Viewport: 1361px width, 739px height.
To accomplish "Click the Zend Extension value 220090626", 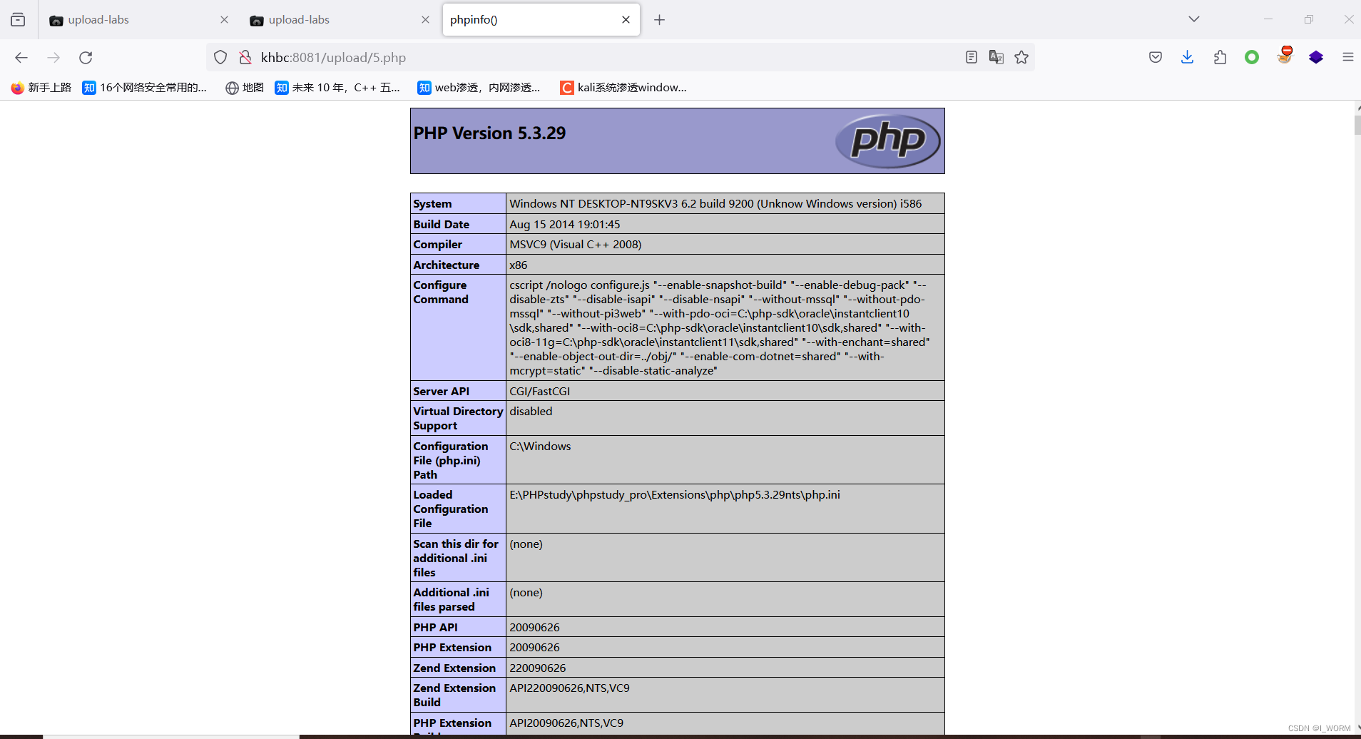I will (537, 668).
